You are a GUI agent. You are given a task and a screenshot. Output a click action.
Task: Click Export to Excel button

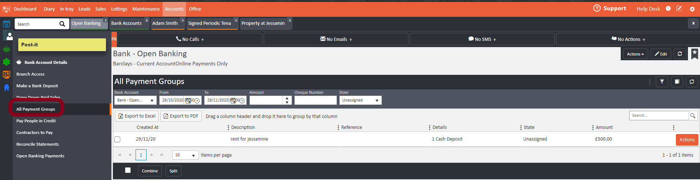tap(137, 116)
